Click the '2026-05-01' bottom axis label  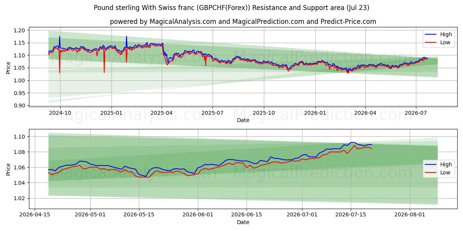(x=91, y=216)
